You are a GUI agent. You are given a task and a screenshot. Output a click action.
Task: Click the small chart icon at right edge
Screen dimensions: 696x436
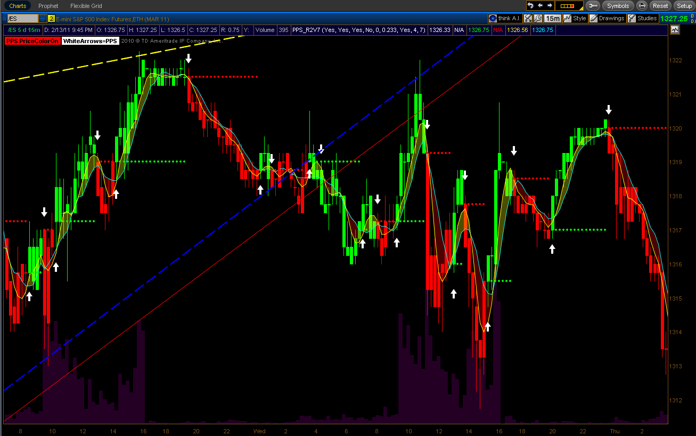click(x=675, y=30)
